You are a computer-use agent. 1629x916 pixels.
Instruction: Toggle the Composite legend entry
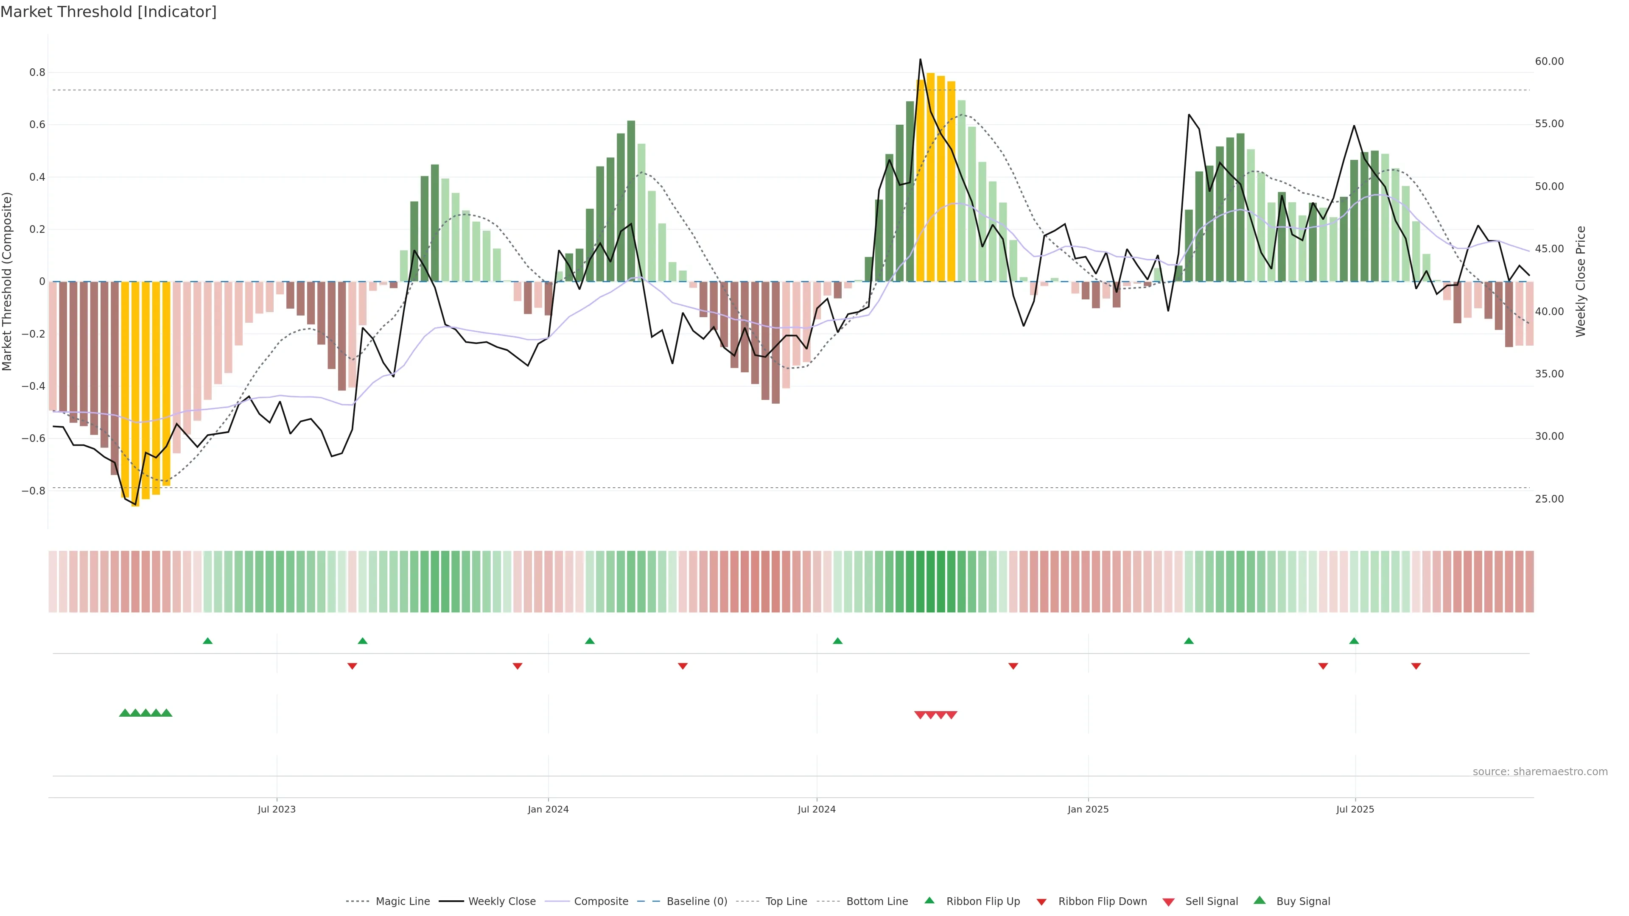[601, 902]
